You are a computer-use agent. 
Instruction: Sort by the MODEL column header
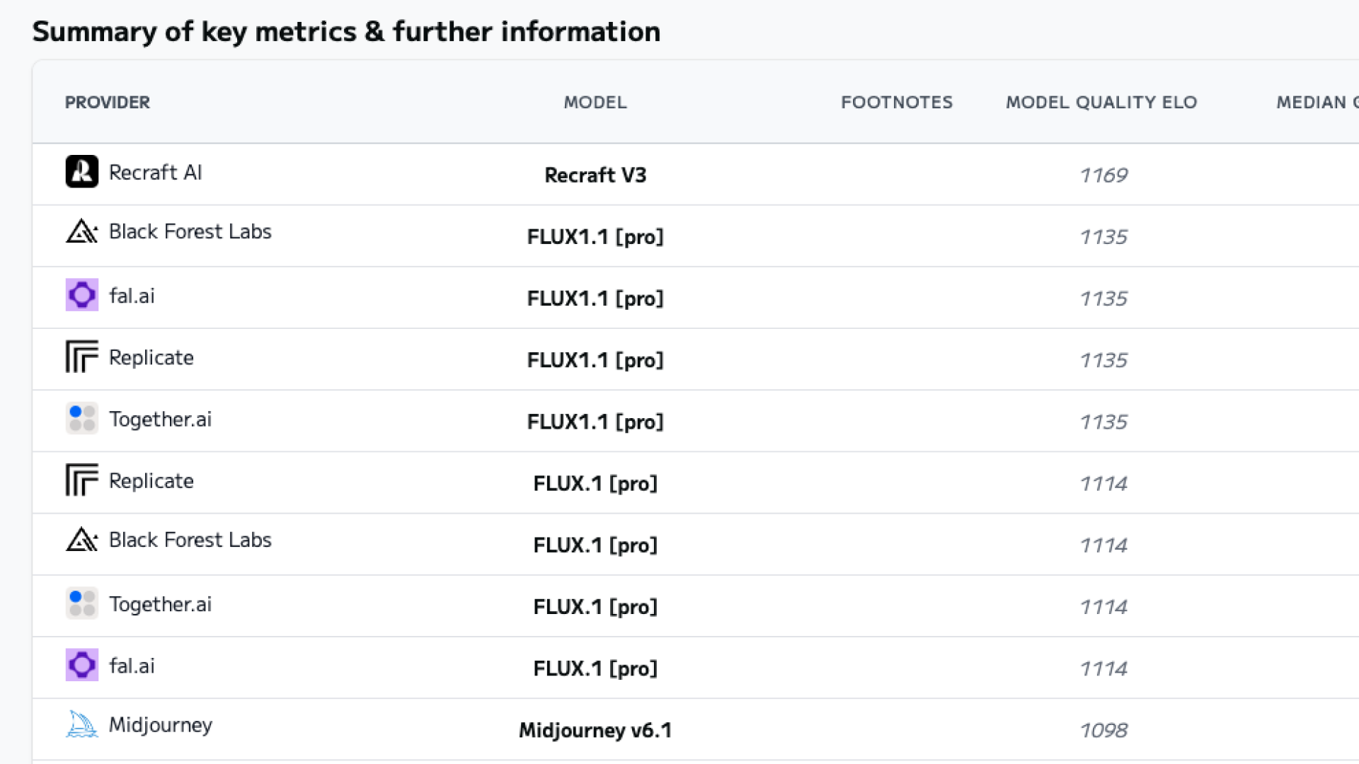[595, 103]
